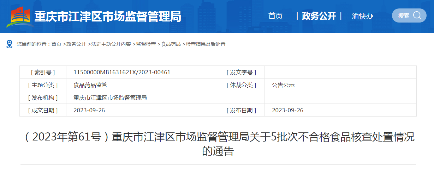The height and width of the screenshot is (169, 434).
Task: Select 政务公开 in the top navigation bar
Action: click(x=319, y=16)
